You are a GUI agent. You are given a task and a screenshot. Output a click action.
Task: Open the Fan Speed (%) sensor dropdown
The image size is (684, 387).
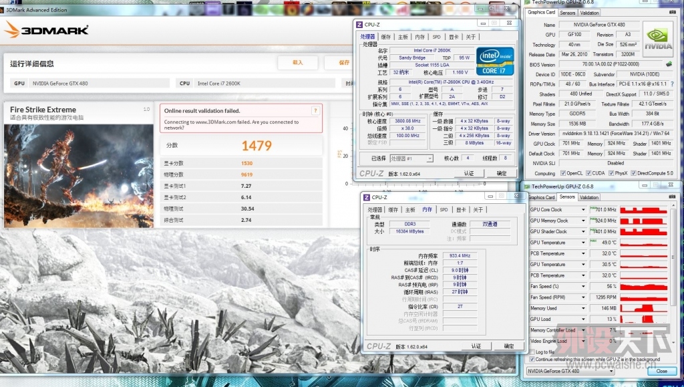point(583,287)
